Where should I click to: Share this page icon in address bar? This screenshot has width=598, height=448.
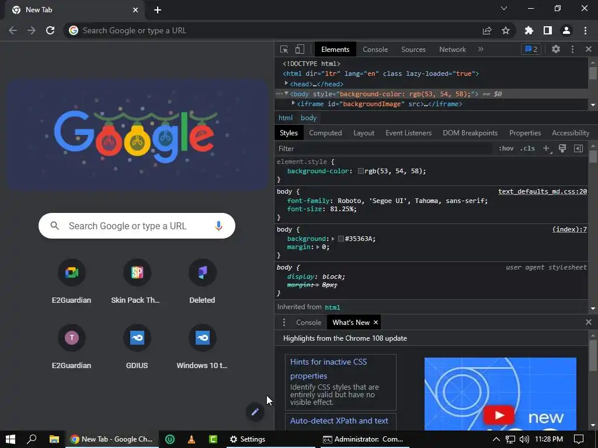pos(486,30)
